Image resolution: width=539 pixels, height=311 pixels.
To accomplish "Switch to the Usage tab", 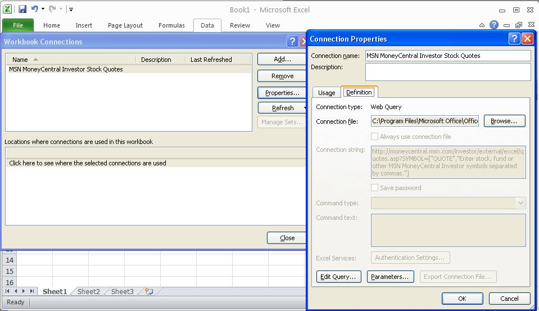I will click(326, 93).
